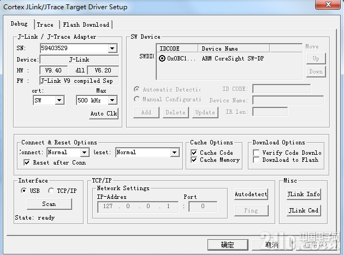Image resolution: width=344 pixels, height=255 pixels.
Task: Select Manual Configuration radio button
Action: click(137, 99)
